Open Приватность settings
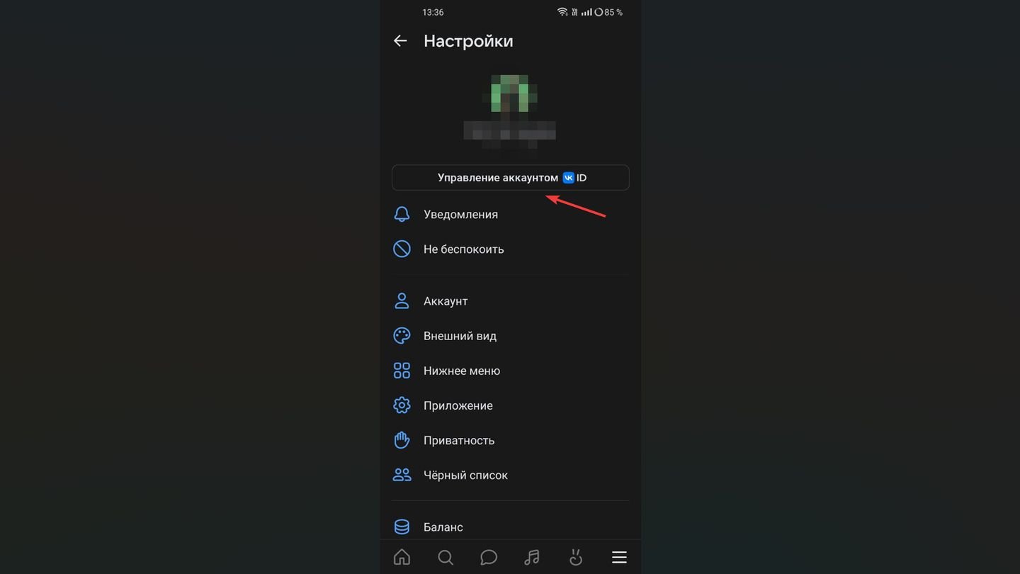This screenshot has height=574, width=1020. point(510,439)
